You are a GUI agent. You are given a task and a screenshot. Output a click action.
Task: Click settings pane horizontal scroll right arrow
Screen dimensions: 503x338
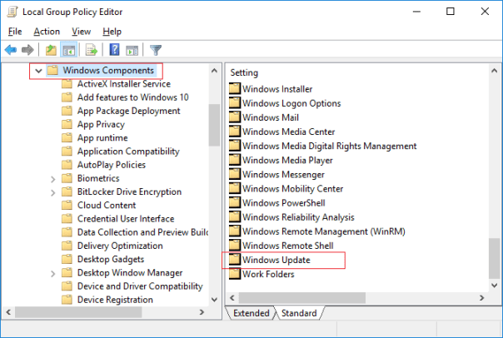click(x=481, y=298)
